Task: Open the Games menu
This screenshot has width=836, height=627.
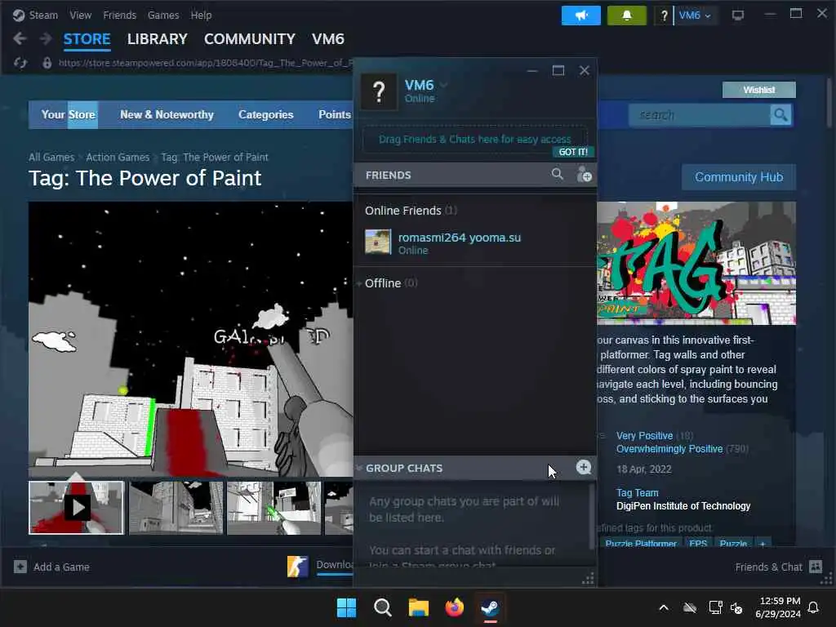Action: 163,15
